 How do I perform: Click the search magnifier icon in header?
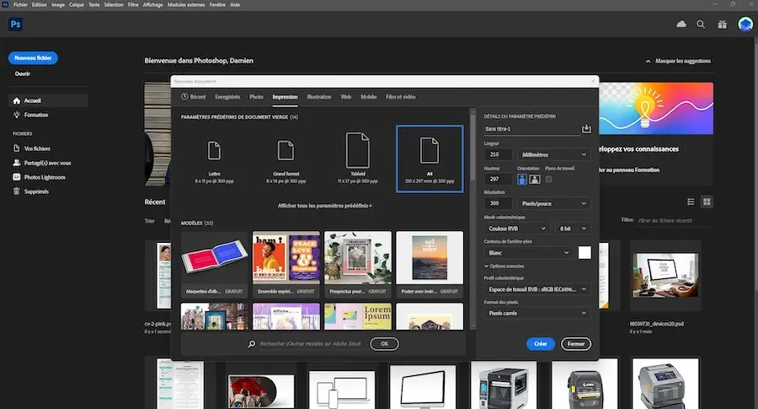(701, 24)
